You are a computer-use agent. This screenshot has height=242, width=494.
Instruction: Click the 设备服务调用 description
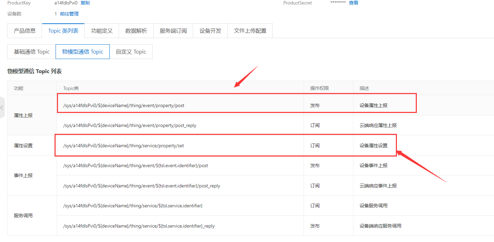click(374, 206)
